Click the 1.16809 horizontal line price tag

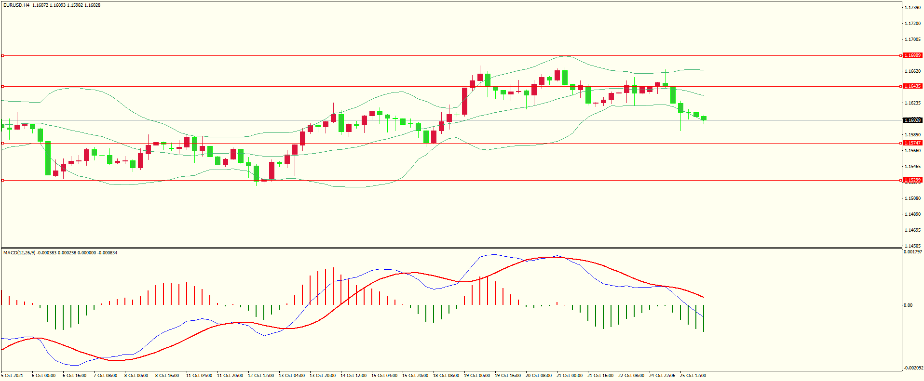[912, 55]
